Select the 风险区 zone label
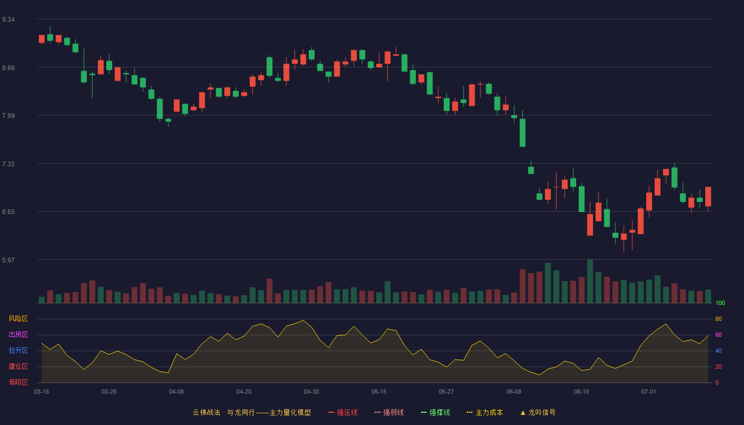 point(18,319)
